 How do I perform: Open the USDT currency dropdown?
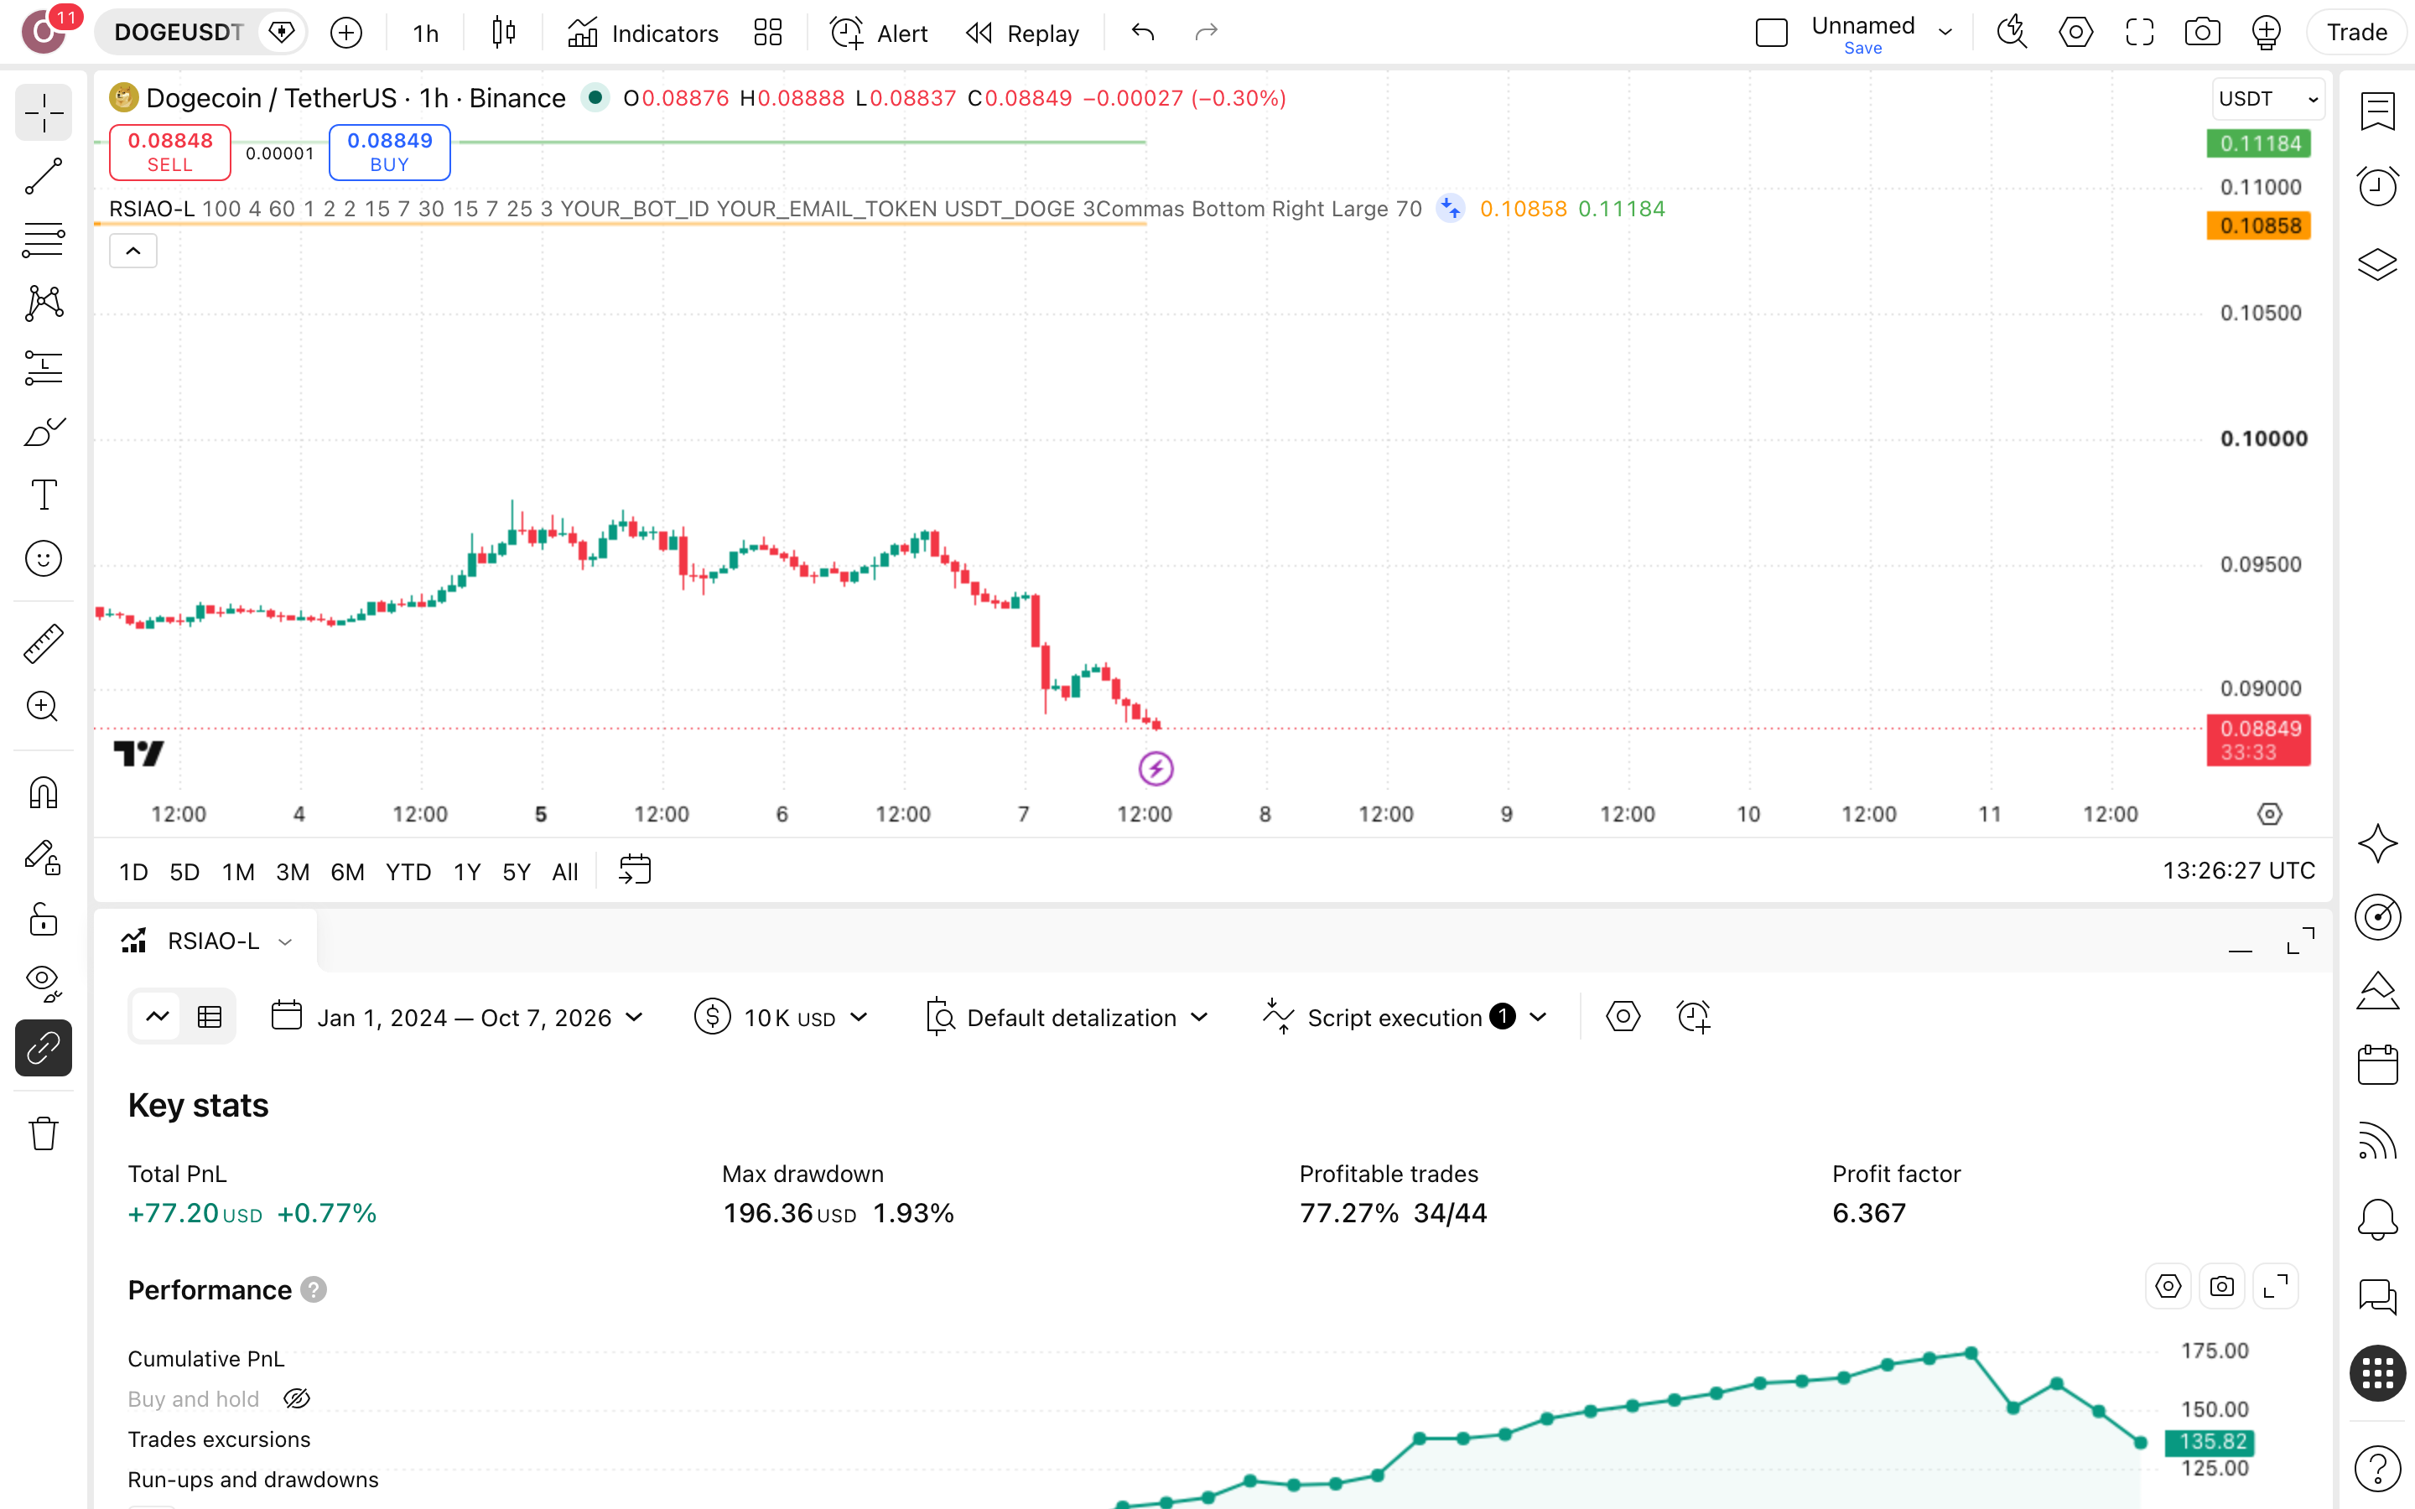point(2268,99)
